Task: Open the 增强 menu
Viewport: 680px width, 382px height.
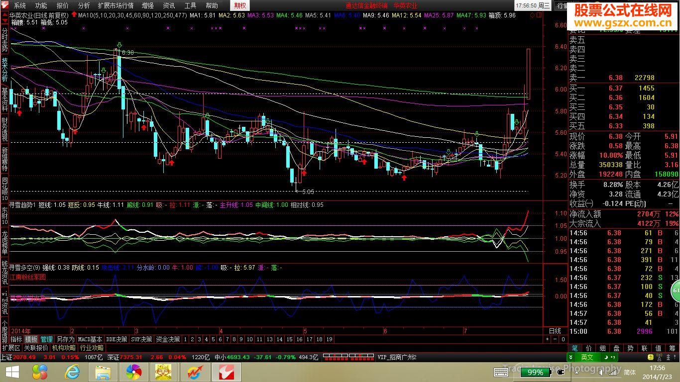Action: click(148, 5)
